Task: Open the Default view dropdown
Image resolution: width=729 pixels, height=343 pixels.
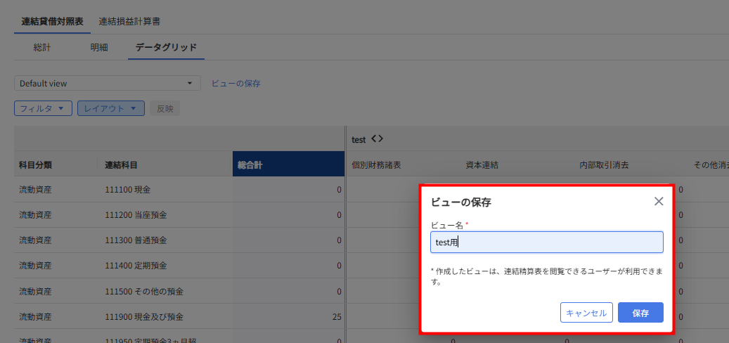Action: click(x=108, y=83)
